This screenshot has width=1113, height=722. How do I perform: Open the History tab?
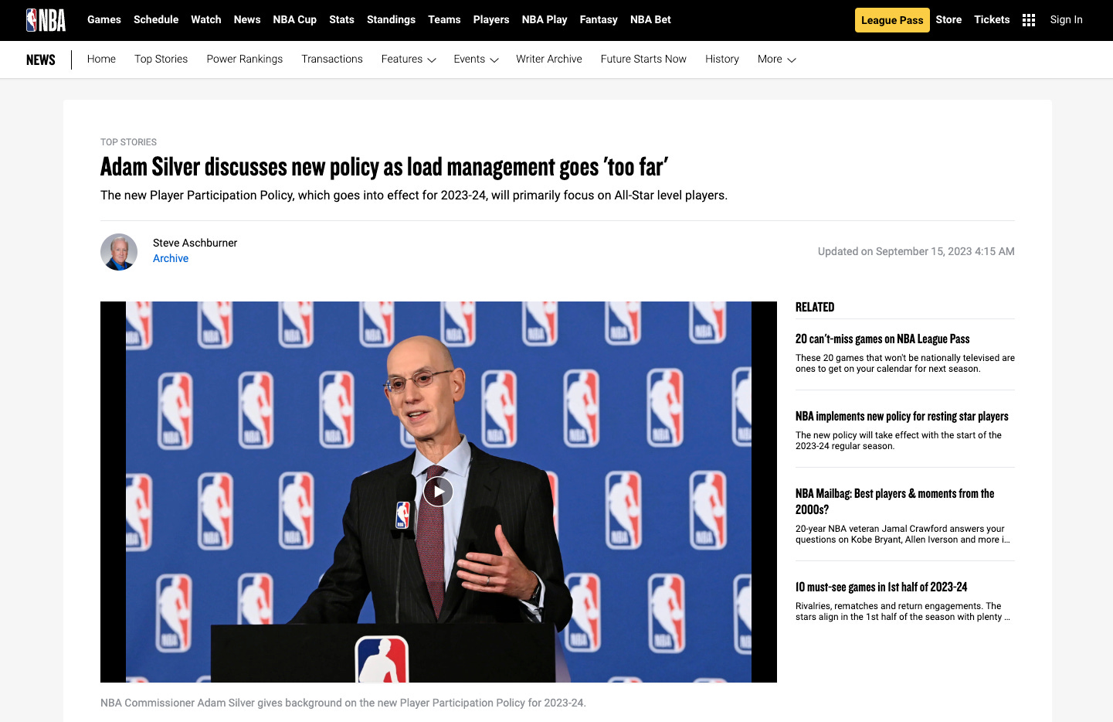[722, 60]
